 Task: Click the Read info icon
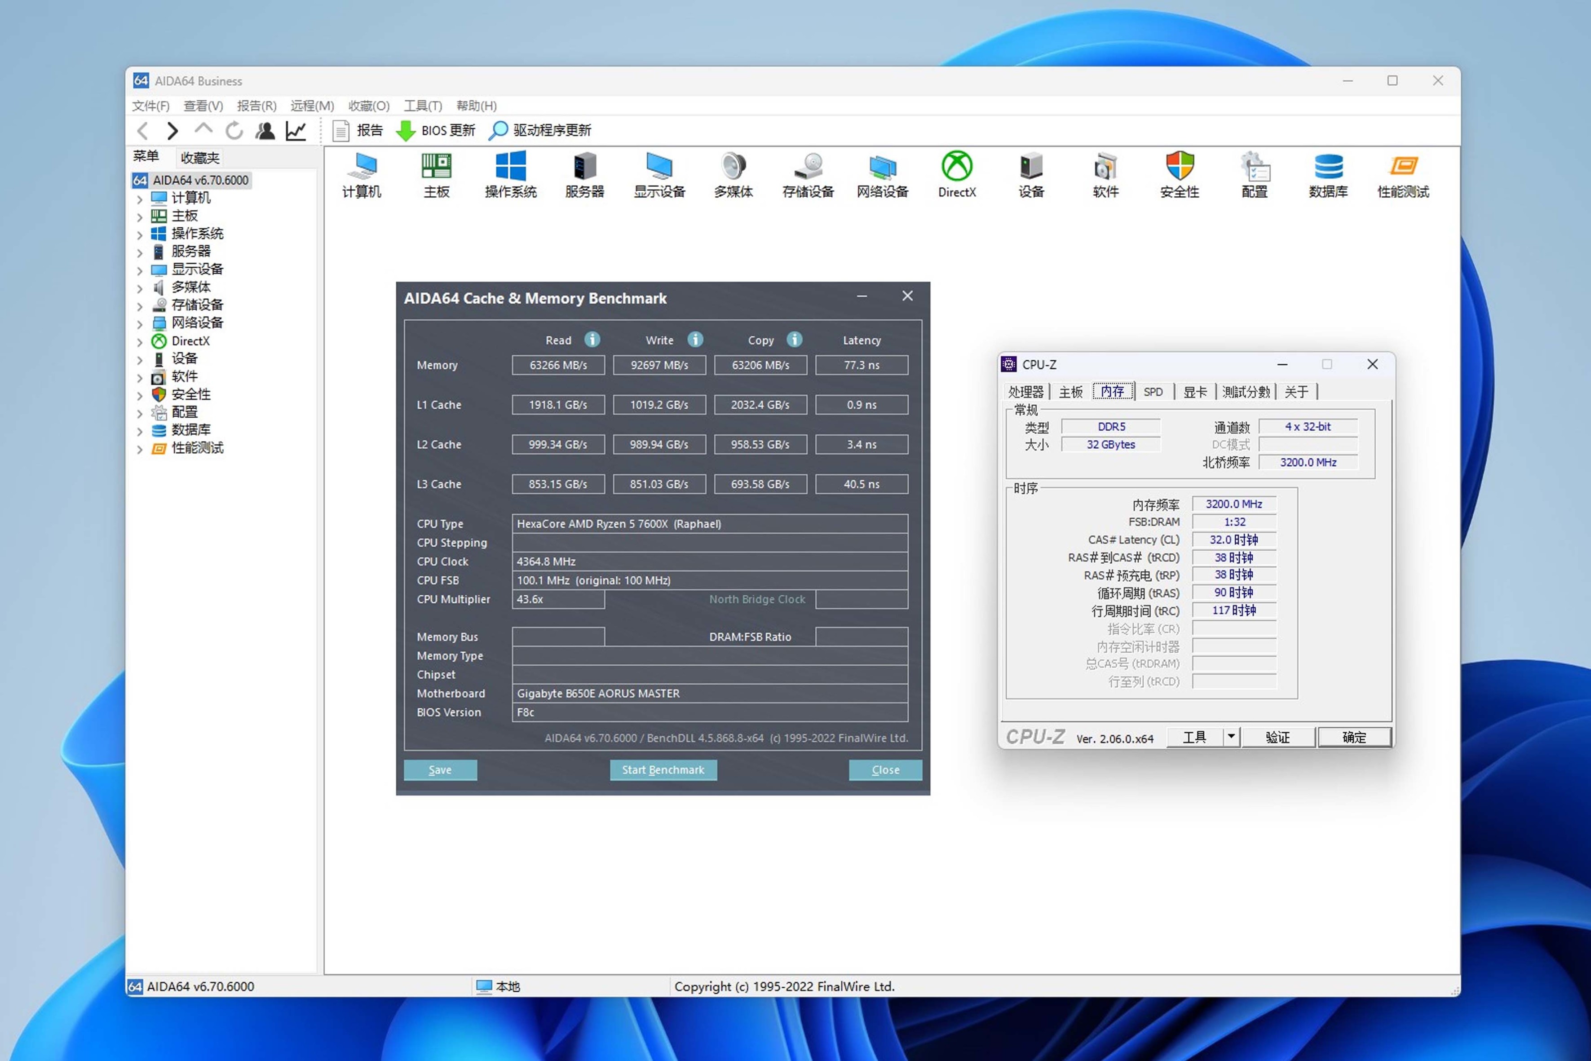click(592, 340)
